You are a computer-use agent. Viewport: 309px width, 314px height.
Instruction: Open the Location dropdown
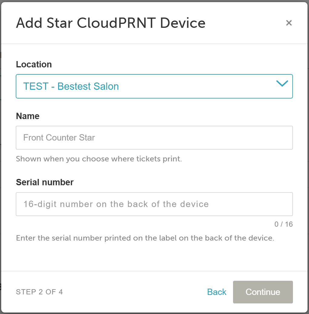click(154, 86)
